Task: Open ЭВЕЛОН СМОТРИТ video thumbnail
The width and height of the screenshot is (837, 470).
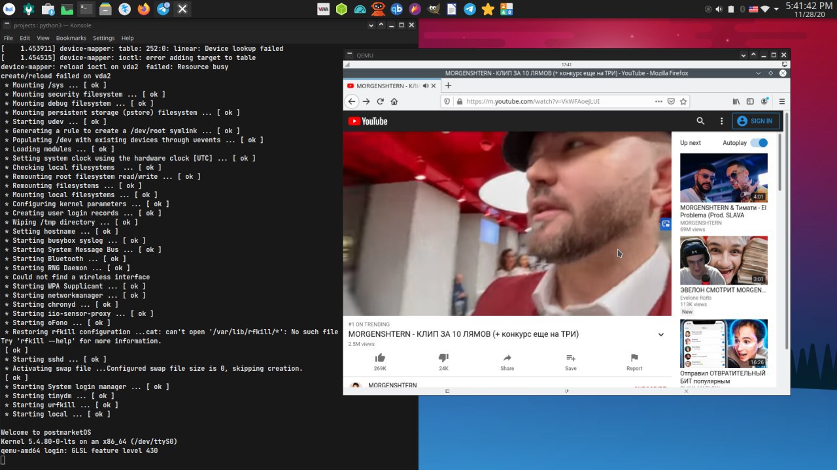Action: [x=724, y=260]
